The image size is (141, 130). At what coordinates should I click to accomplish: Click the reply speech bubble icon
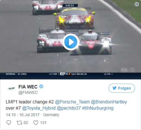[9, 123]
